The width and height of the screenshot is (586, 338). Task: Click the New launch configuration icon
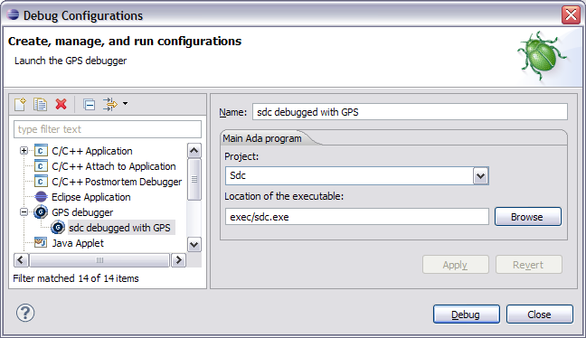20,104
